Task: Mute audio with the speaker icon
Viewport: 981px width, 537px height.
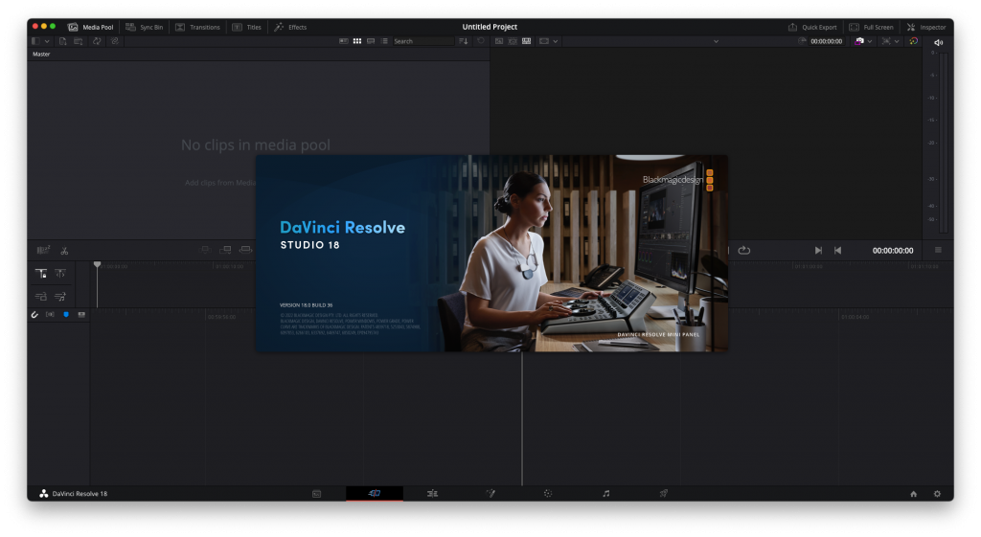Action: 939,42
